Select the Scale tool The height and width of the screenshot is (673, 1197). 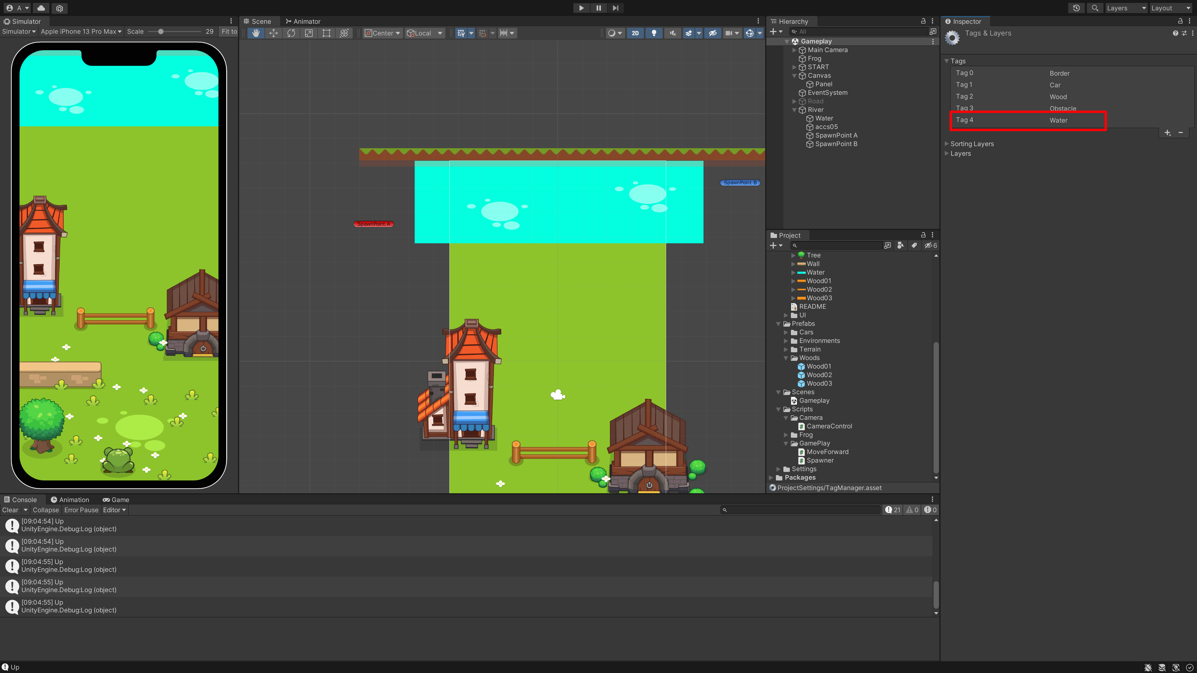309,33
